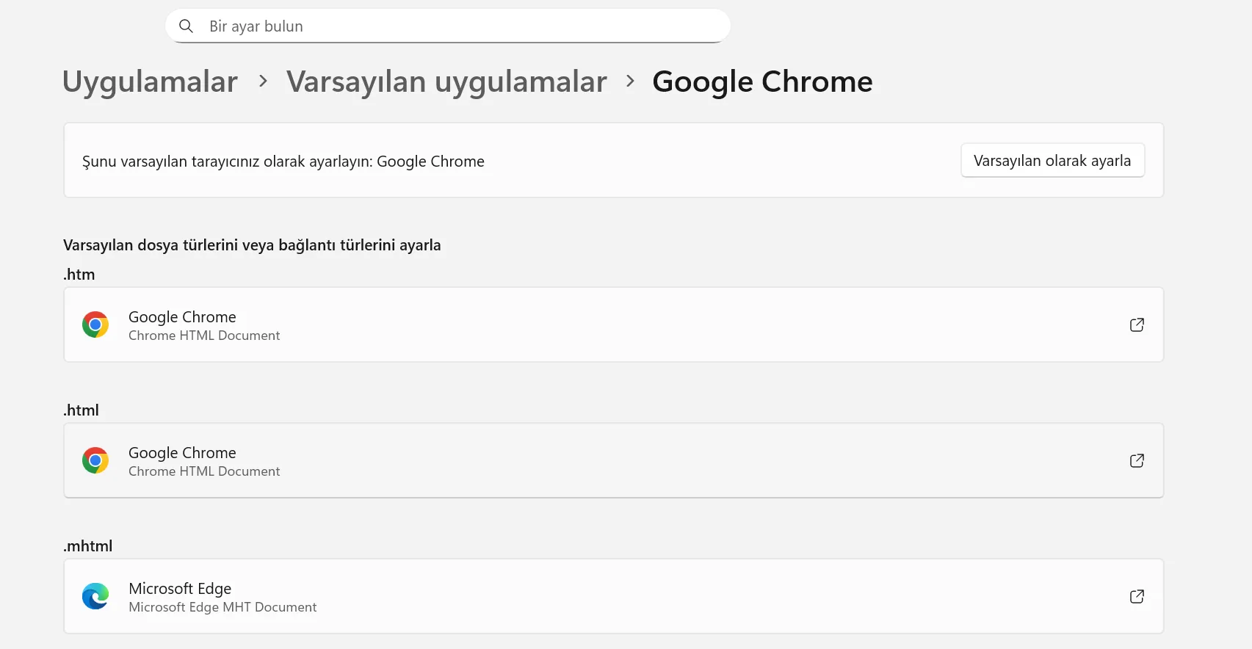
Task: Click 'Microsoft Edge MHT Document' subtitle
Action: click(222, 607)
